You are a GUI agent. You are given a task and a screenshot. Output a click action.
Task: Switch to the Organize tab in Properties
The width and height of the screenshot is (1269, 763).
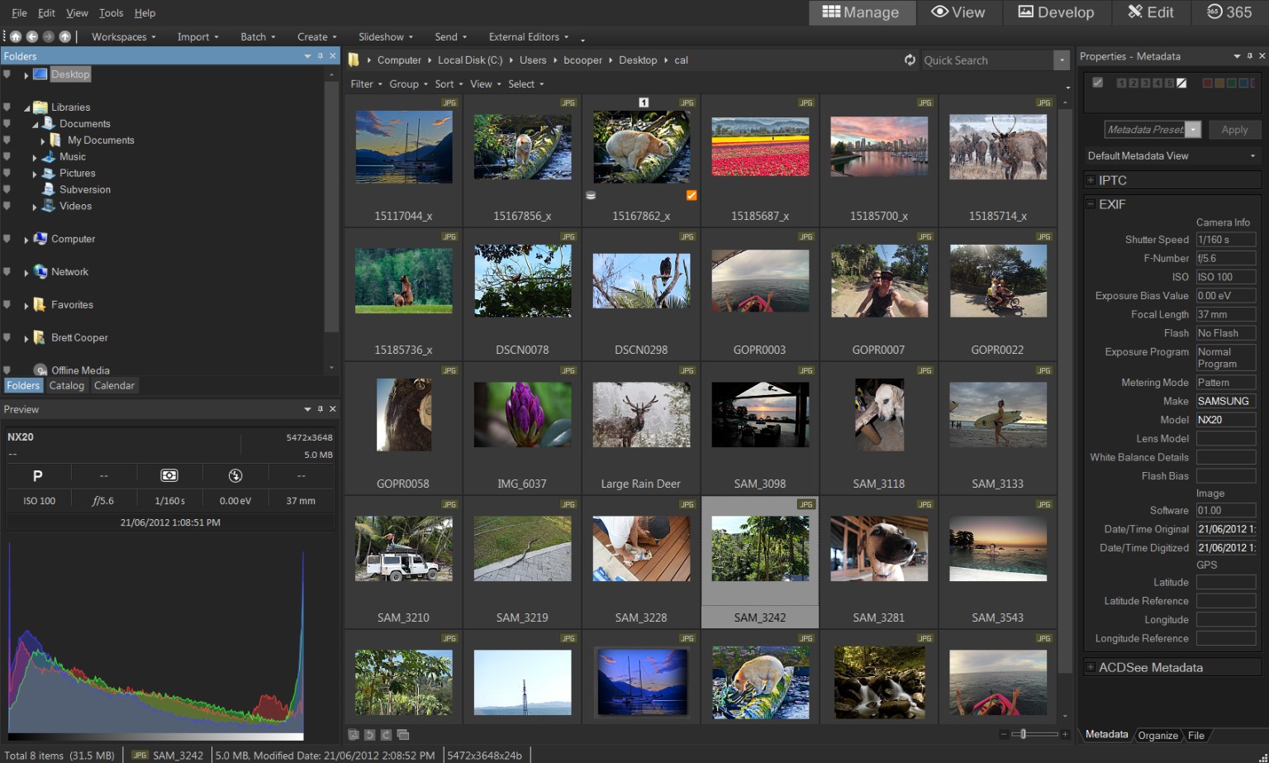(1157, 735)
